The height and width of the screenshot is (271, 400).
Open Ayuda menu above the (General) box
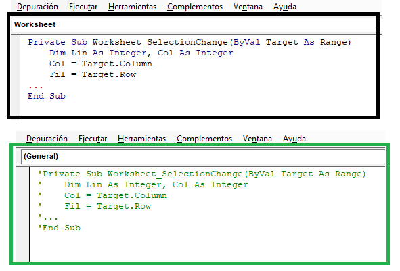click(294, 139)
